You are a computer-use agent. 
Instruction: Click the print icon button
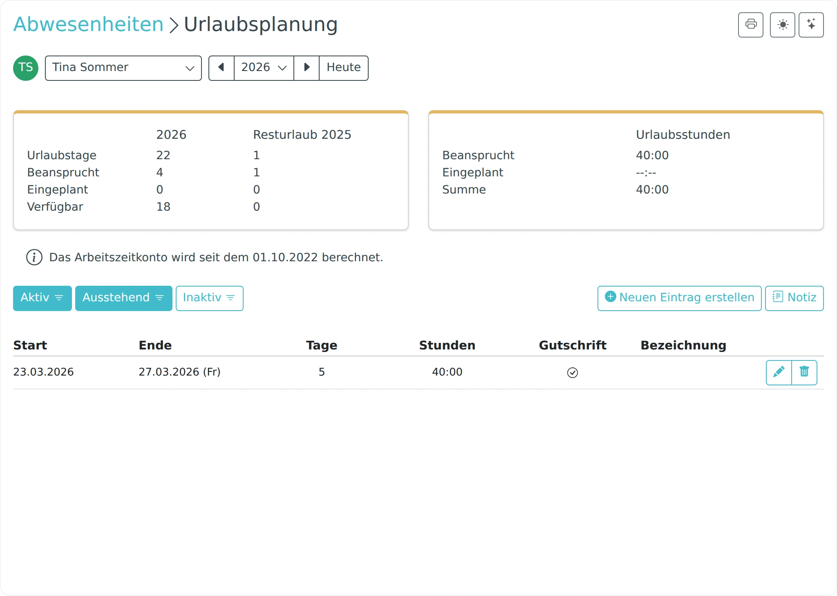click(750, 25)
